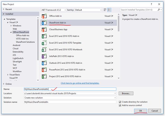165x116 pixels.
Task: Expand the Visual Basic node
Action: pos(8,75)
